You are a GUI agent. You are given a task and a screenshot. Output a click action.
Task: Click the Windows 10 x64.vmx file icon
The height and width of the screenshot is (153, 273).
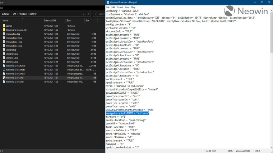[x=4, y=78]
